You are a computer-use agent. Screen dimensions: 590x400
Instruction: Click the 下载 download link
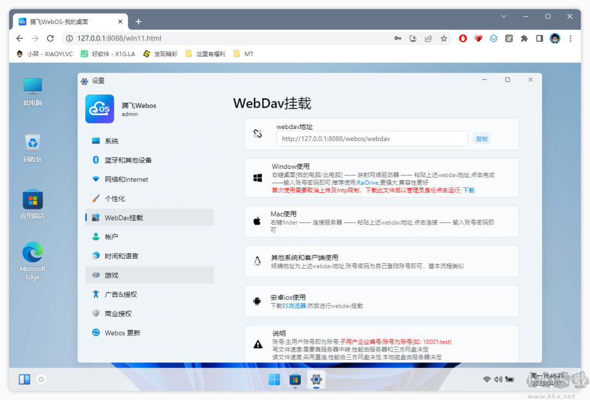(469, 190)
